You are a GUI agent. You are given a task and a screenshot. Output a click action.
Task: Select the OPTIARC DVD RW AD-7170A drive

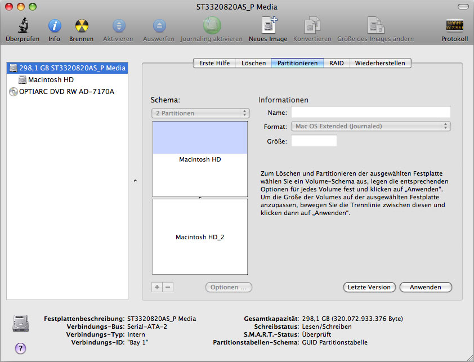tap(67, 91)
